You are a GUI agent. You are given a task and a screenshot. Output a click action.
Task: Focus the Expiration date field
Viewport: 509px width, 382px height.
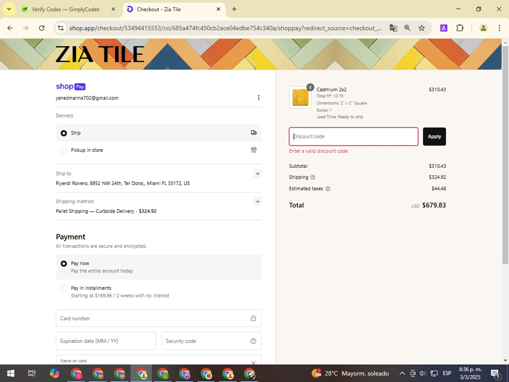pos(106,341)
